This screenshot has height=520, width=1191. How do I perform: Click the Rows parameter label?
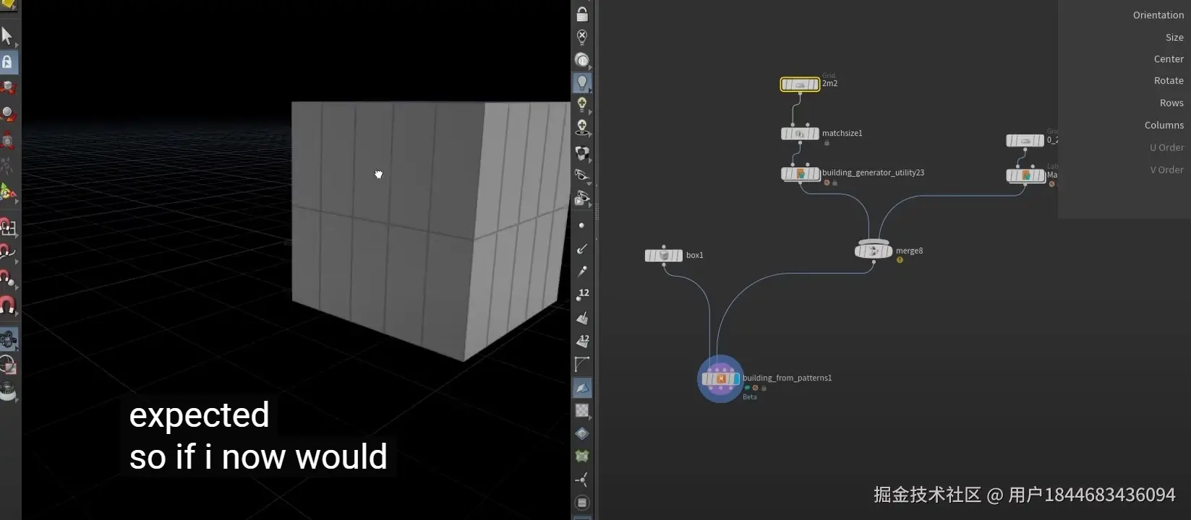1171,103
